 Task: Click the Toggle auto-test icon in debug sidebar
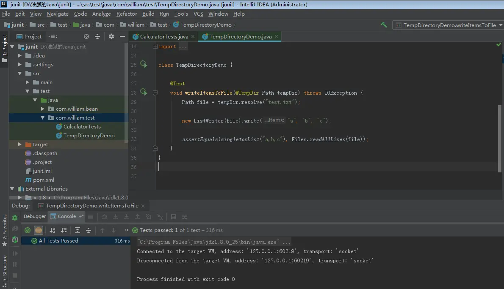click(x=15, y=239)
